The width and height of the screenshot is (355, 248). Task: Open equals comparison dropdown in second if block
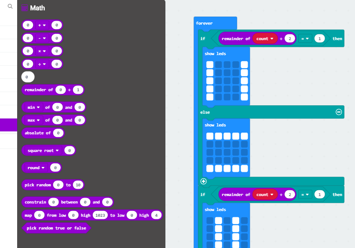click(x=305, y=195)
